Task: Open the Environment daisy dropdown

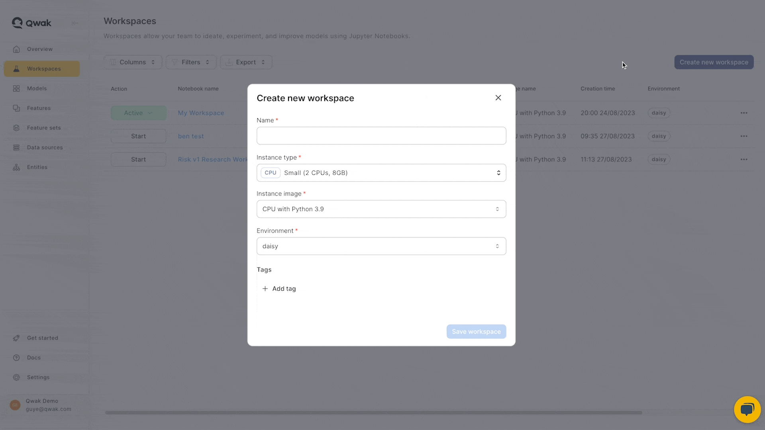Action: (x=381, y=246)
